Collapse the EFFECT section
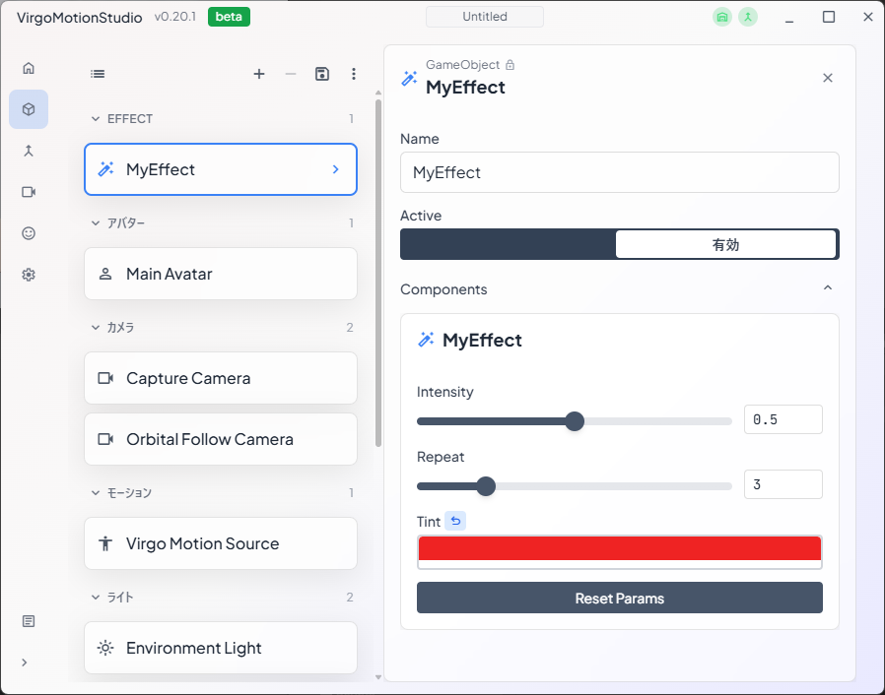Screen dimensions: 885x695 [96, 119]
